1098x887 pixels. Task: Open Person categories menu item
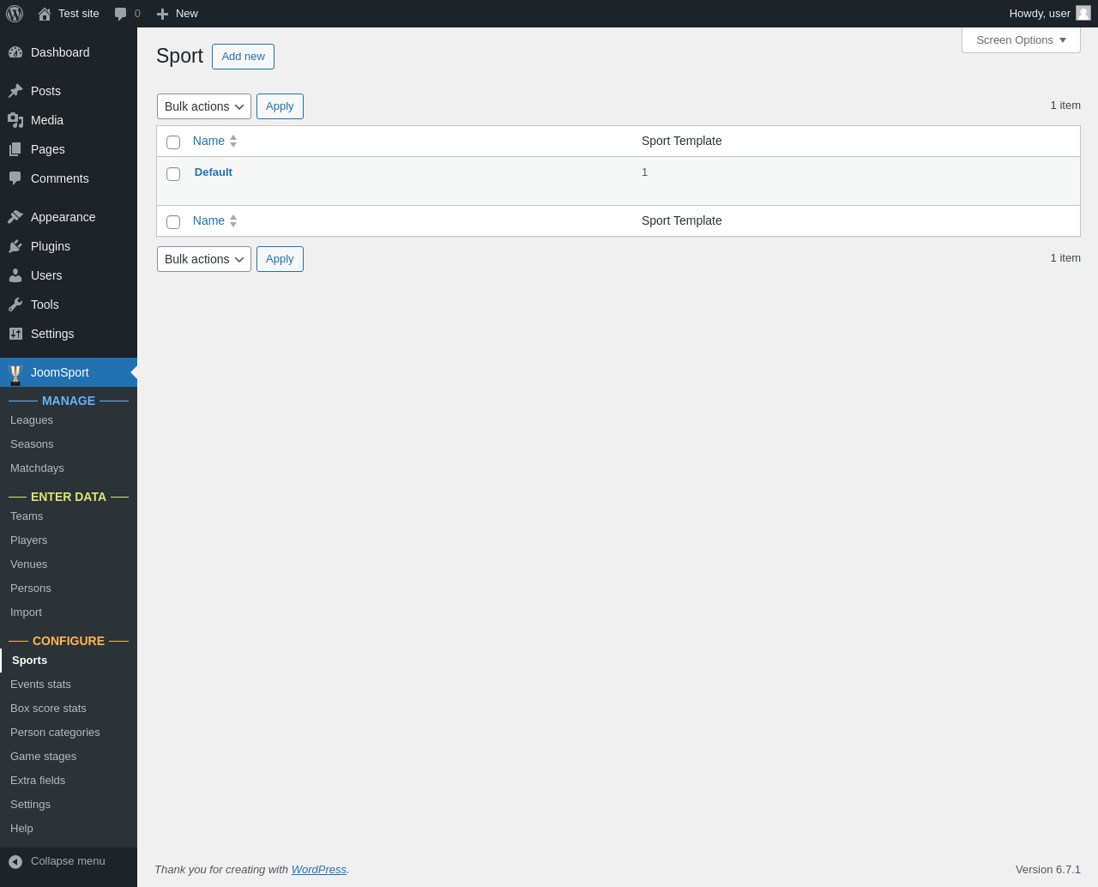(x=55, y=733)
